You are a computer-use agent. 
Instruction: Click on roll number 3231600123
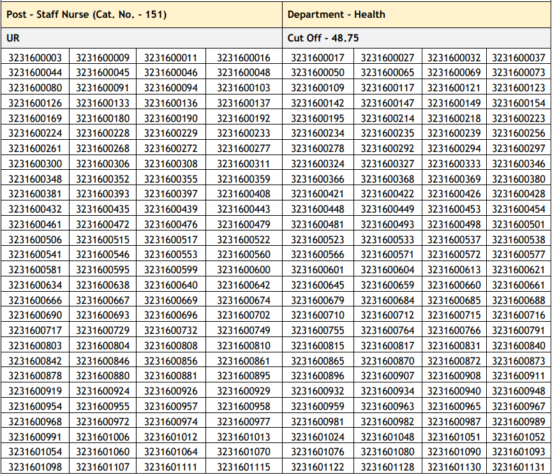[x=519, y=88]
